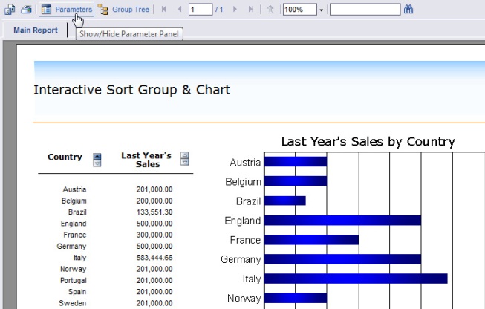Click the 133,551.30 sales value
This screenshot has width=485, height=309.
(x=154, y=212)
